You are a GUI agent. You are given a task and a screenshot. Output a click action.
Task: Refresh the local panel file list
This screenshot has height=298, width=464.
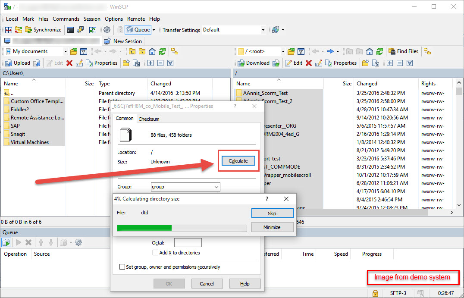pyautogui.click(x=162, y=51)
